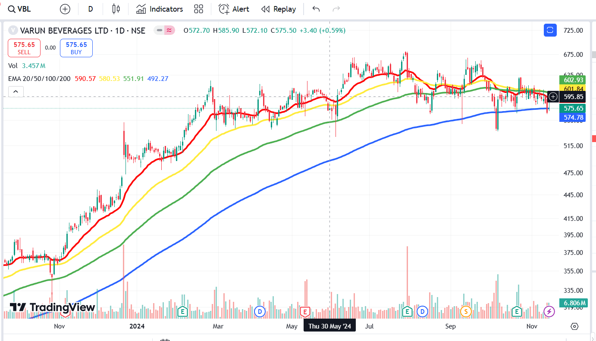Click the 355.00 price scale label
Screen dimensions: 596x341
click(x=573, y=271)
